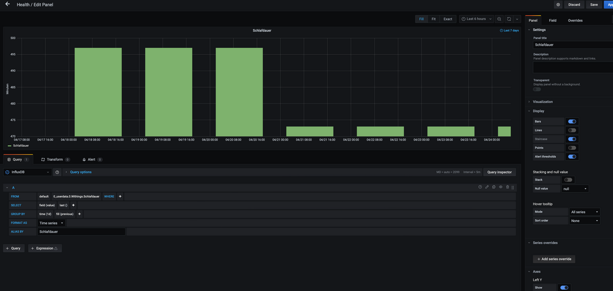Add a SELECT function with plus button
This screenshot has height=291, width=613.
click(74, 205)
